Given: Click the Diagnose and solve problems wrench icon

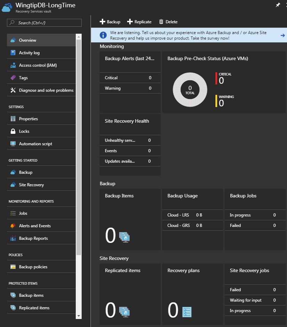Looking at the screenshot, I should tap(13, 90).
